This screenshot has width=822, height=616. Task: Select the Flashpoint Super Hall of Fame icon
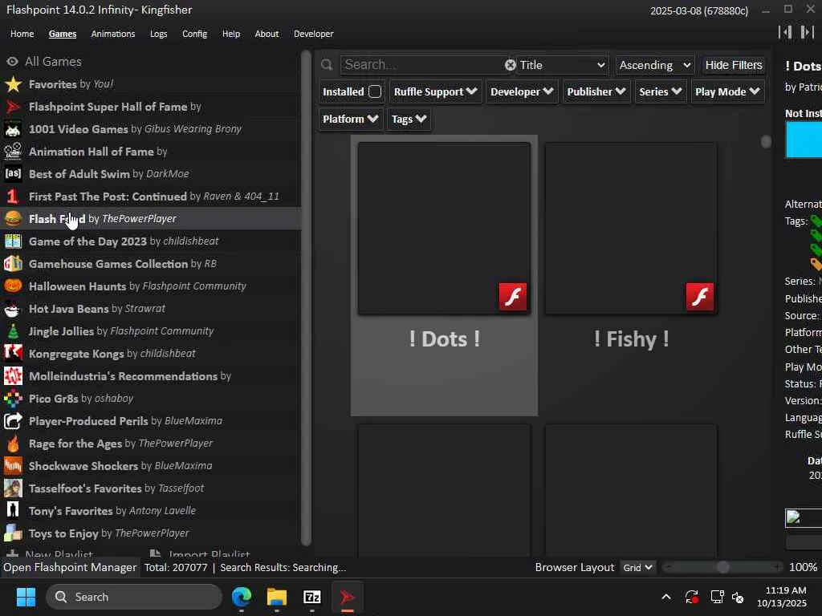click(13, 107)
